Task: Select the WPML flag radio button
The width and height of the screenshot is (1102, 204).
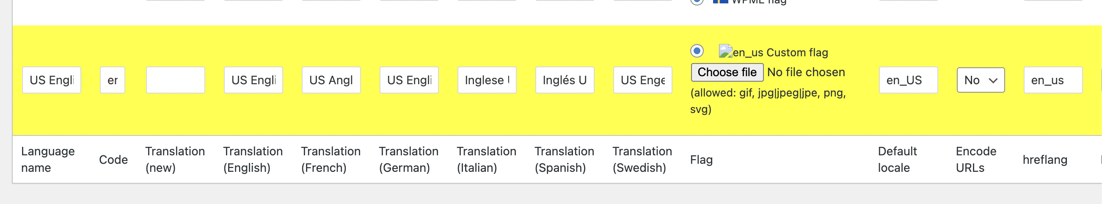Action: [x=697, y=2]
